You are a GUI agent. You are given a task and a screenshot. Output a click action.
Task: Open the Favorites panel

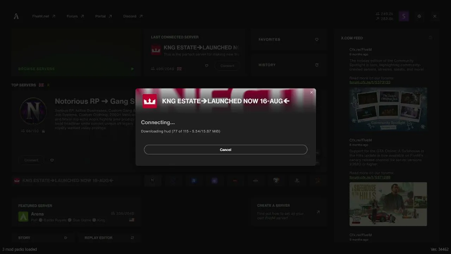(288, 40)
